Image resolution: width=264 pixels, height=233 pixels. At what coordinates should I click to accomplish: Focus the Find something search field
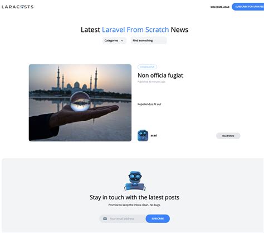tap(149, 40)
